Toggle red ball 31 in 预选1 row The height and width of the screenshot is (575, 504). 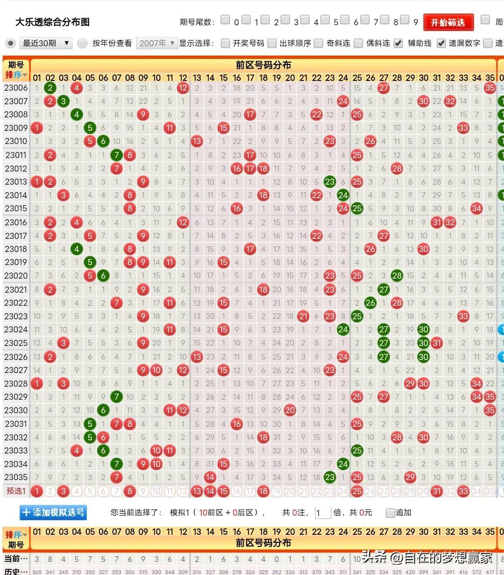(x=437, y=491)
